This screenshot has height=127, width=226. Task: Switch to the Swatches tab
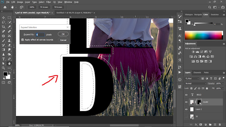pos(215,14)
